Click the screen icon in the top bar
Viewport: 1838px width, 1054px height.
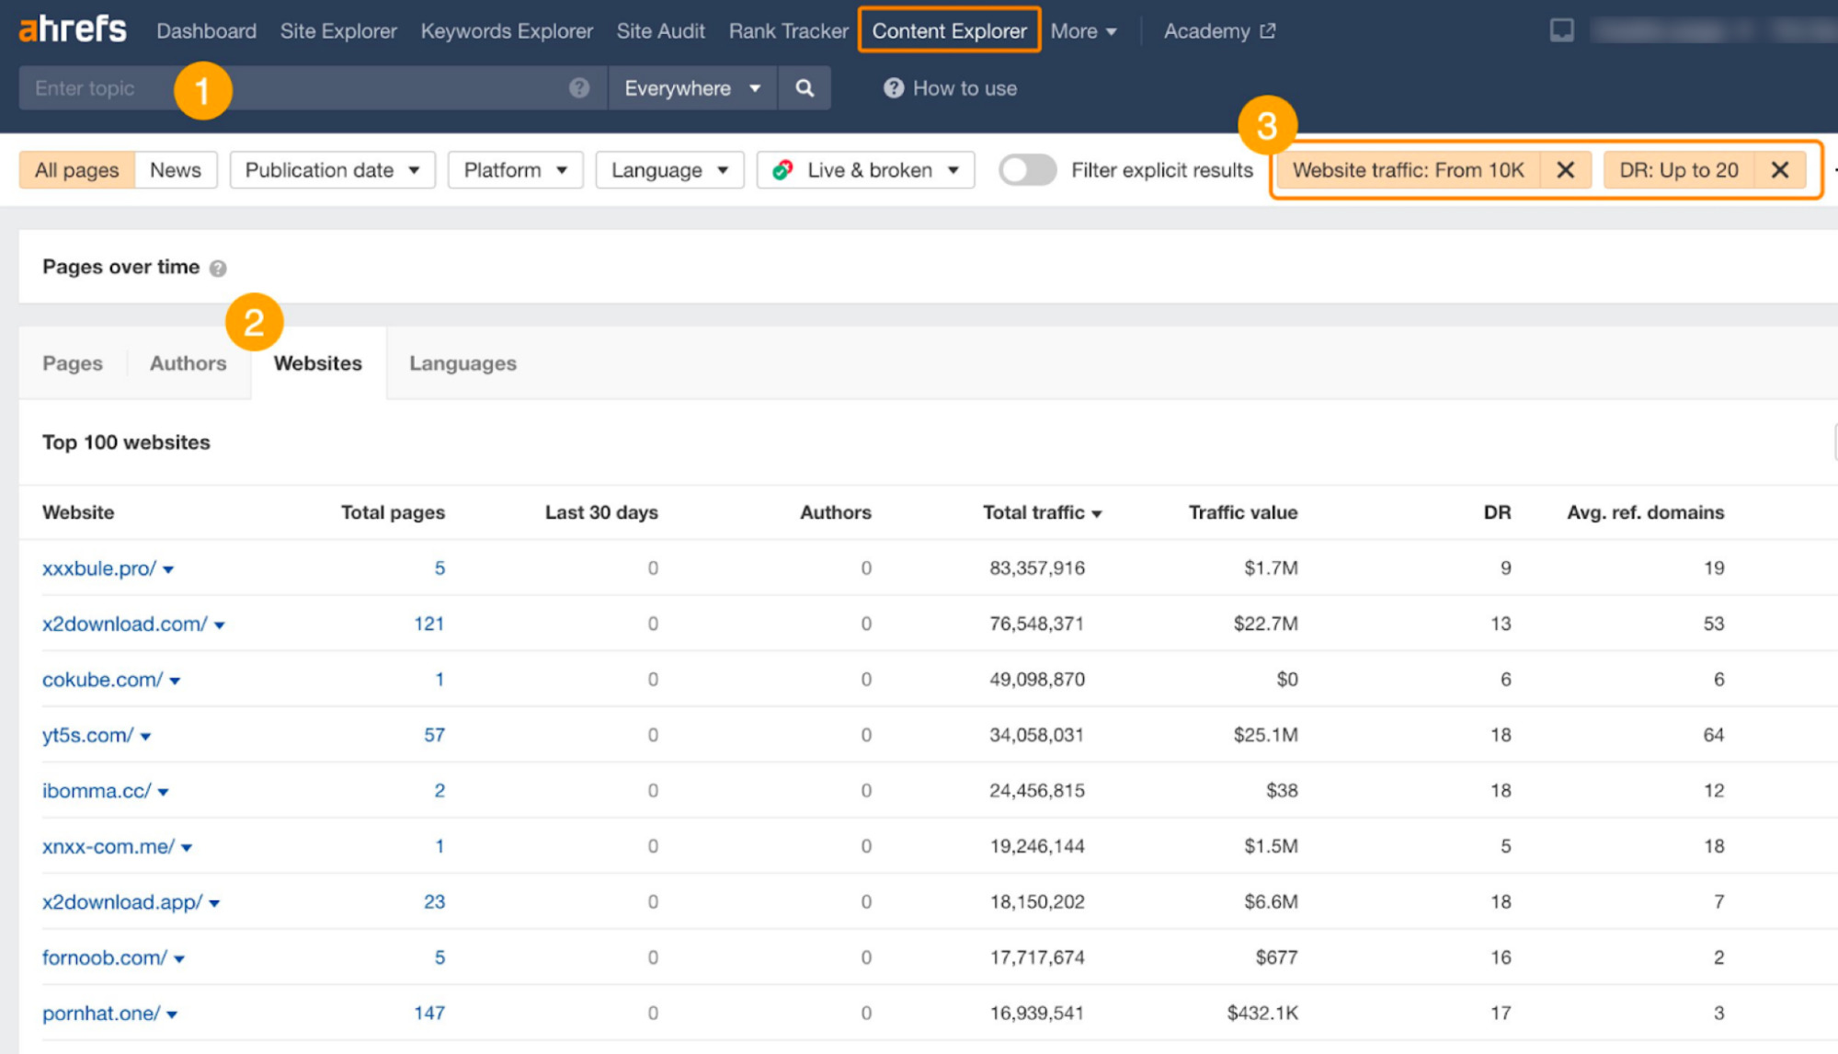tap(1562, 29)
